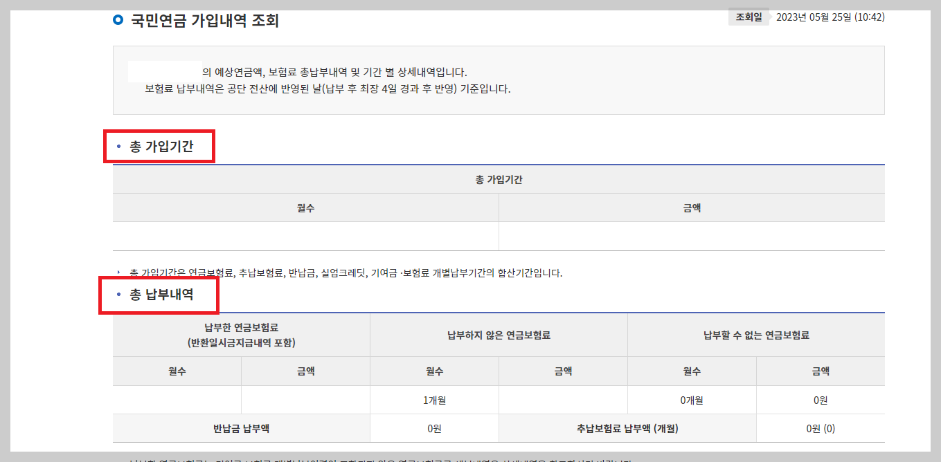Image resolution: width=941 pixels, height=462 pixels.
Task: Select the 0개월 value cell
Action: click(692, 399)
